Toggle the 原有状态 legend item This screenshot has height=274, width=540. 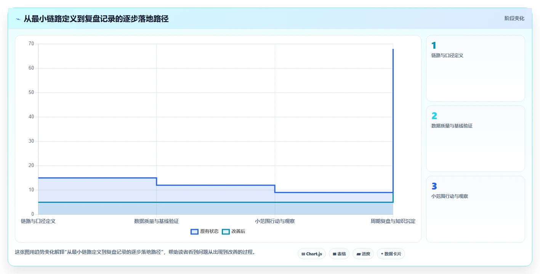coord(205,231)
